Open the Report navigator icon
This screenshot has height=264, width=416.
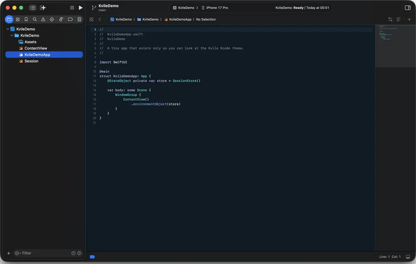click(79, 20)
